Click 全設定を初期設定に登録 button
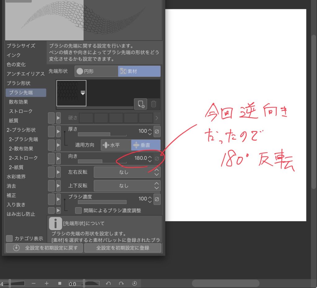Image resolution: width=317 pixels, height=288 pixels. 123,248
